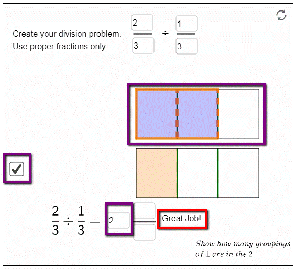Toggle the checkmark checkbox
297x269 pixels.
[17, 168]
